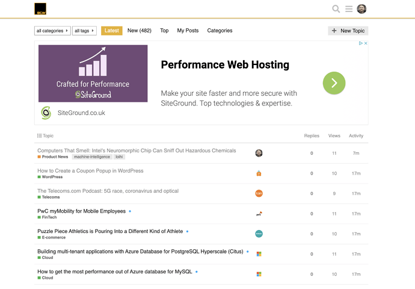This screenshot has height=289, width=415.
Task: Click the AdChoices icon on the ad
Action: 360,43
